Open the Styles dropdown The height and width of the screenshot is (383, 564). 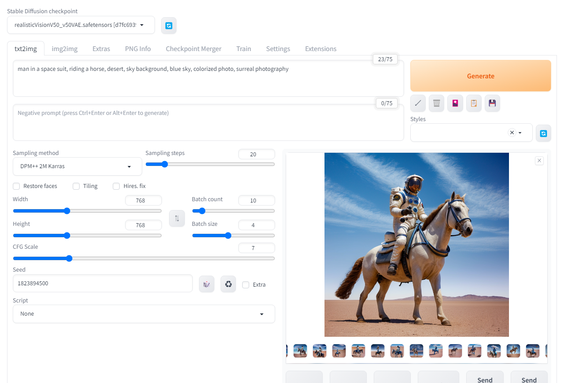pyautogui.click(x=471, y=133)
